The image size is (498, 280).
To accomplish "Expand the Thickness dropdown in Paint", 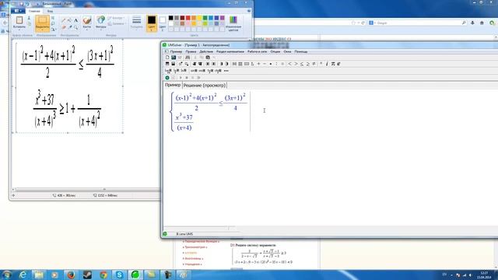I will (x=137, y=23).
